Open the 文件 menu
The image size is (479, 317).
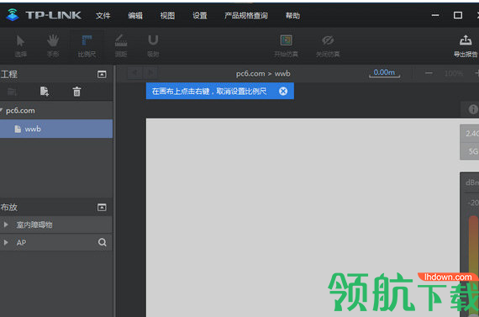pos(103,15)
